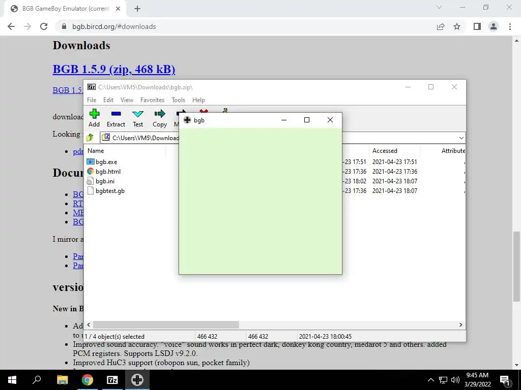Click the "1 / 4 object(s) selected" status text

coord(114,336)
